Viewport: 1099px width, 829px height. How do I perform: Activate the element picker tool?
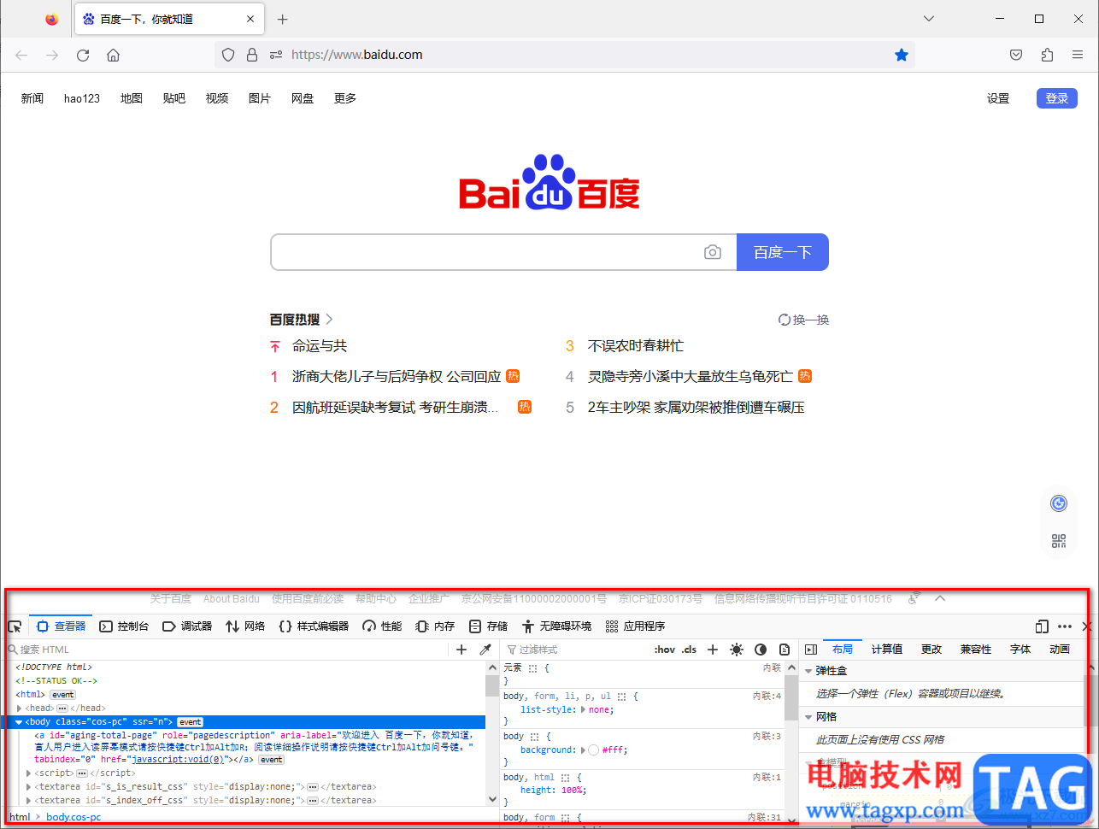(15, 626)
